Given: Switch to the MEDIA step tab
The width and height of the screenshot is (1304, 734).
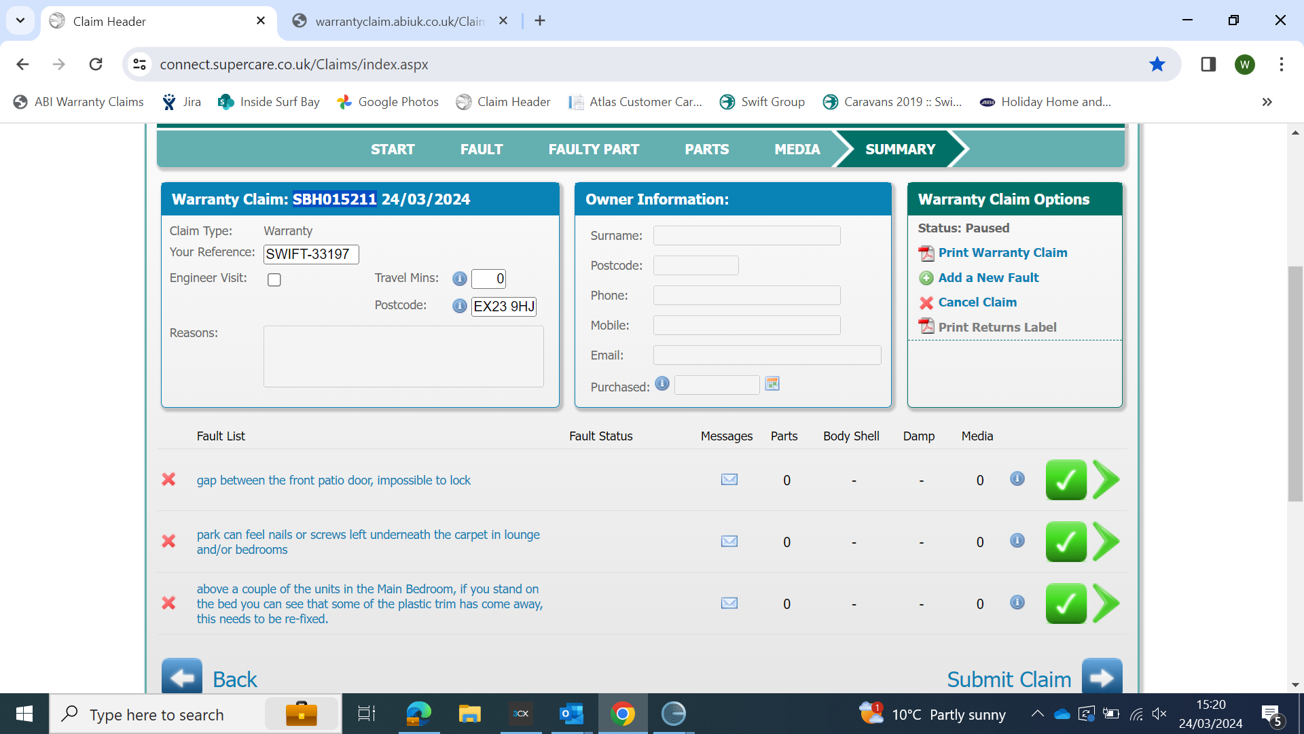Looking at the screenshot, I should pos(797,150).
